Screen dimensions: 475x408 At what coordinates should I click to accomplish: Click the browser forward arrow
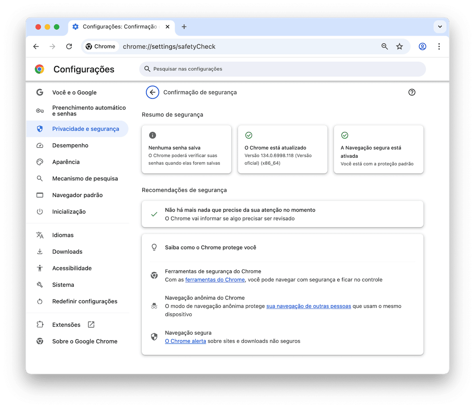coord(52,46)
